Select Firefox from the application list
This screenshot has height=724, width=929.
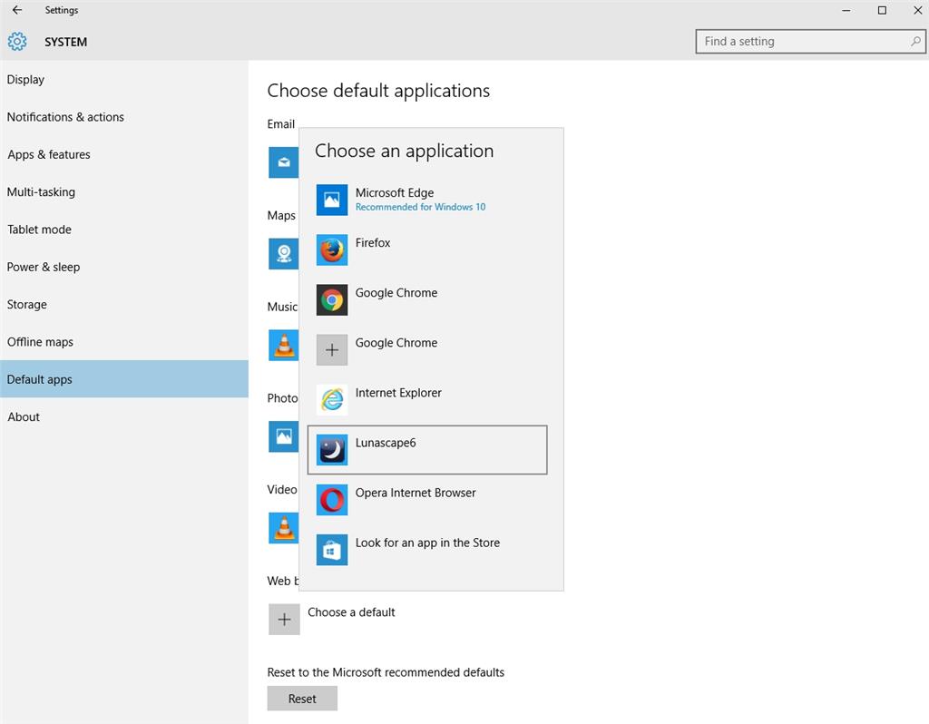pyautogui.click(x=427, y=249)
